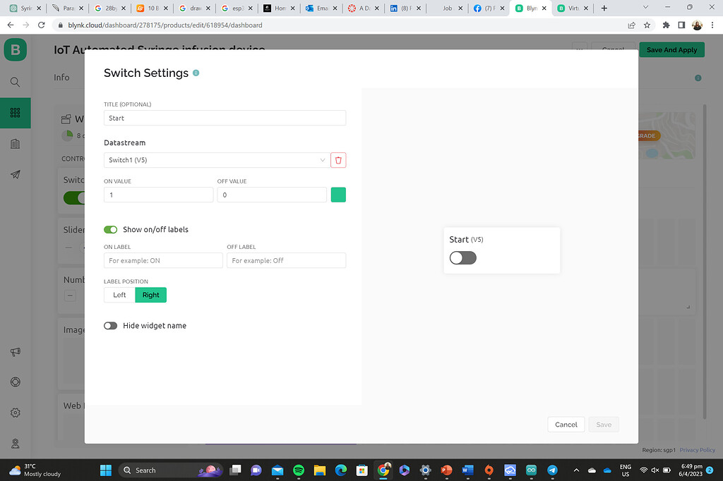The height and width of the screenshot is (481, 723).
Task: Open Chrome's three-dot menu
Action: 712,25
